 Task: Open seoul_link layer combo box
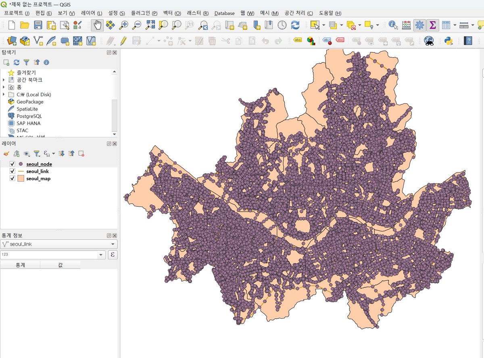59,244
